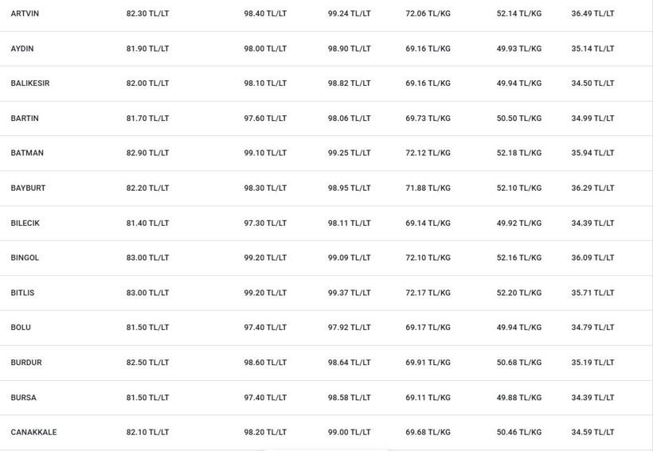653x451 pixels.
Task: Click BURSA 69.11 TL/KG price
Action: 428,398
